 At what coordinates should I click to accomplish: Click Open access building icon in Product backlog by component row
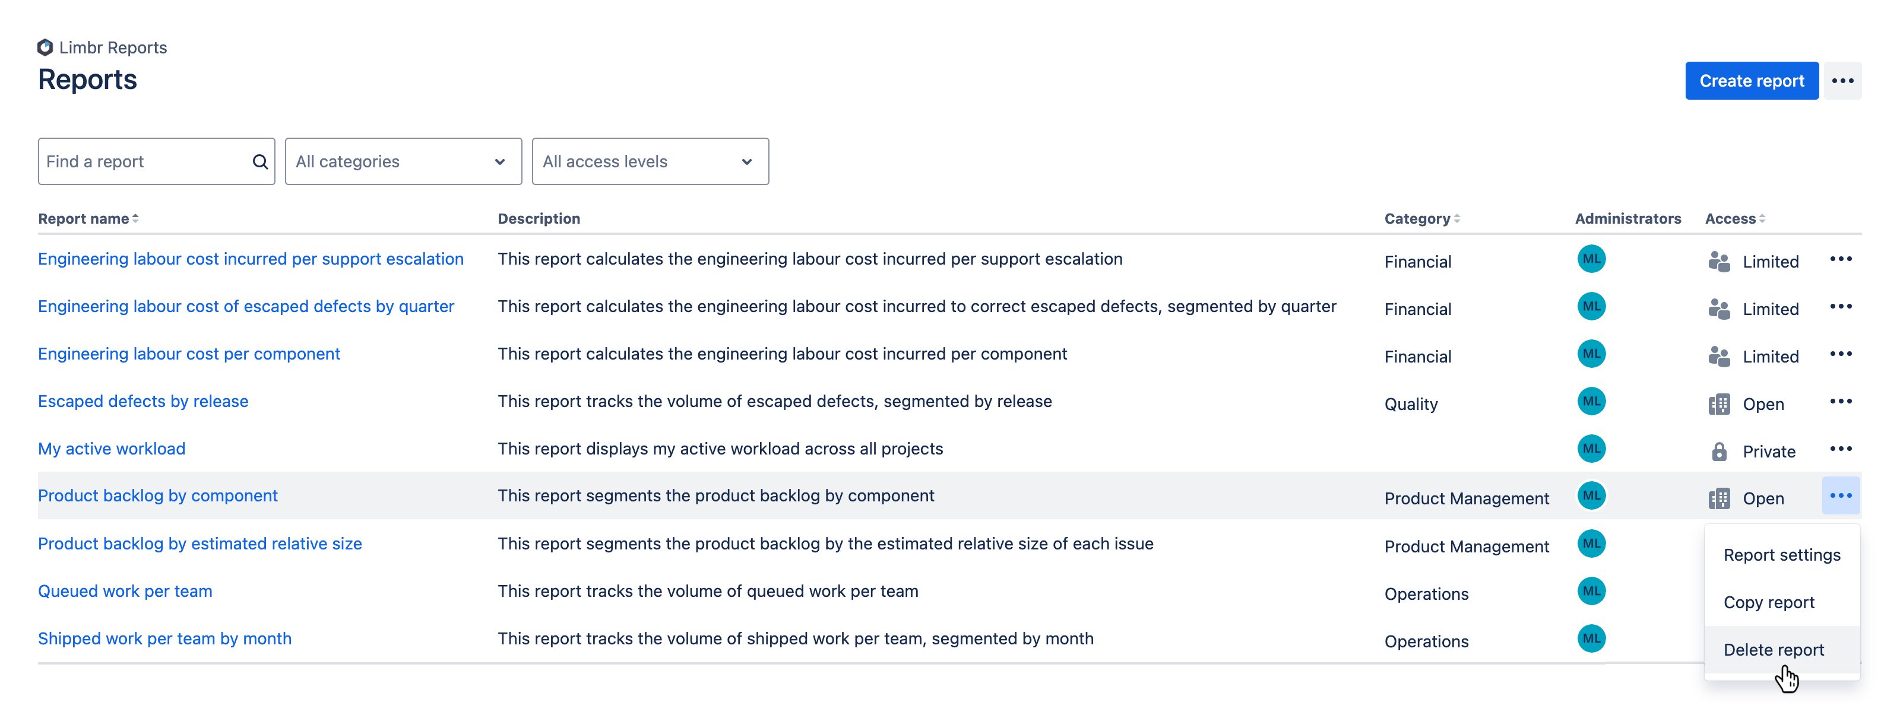click(x=1718, y=499)
